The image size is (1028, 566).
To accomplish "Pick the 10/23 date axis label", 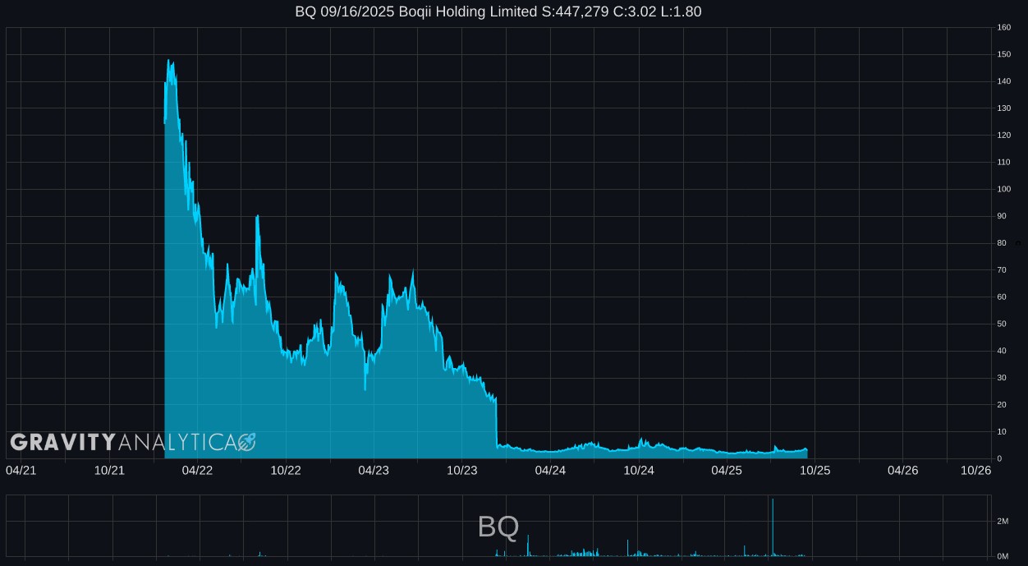I will click(462, 470).
